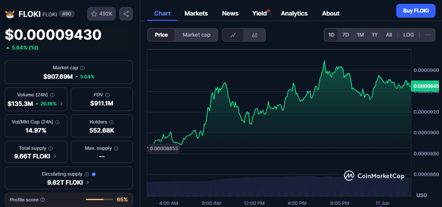Select the Price toggle
442x207 pixels.
click(161, 35)
